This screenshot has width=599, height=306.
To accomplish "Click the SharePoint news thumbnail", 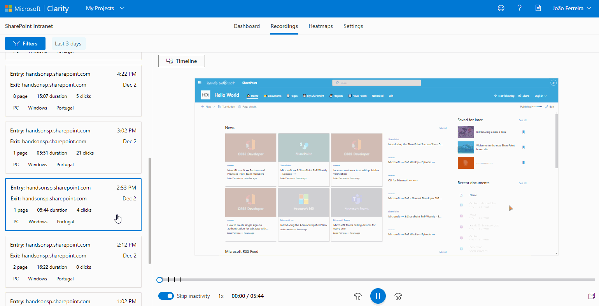I will click(x=303, y=148).
